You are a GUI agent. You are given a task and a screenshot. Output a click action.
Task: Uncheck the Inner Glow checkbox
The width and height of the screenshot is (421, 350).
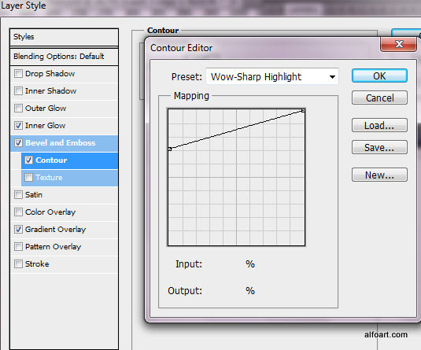(18, 125)
